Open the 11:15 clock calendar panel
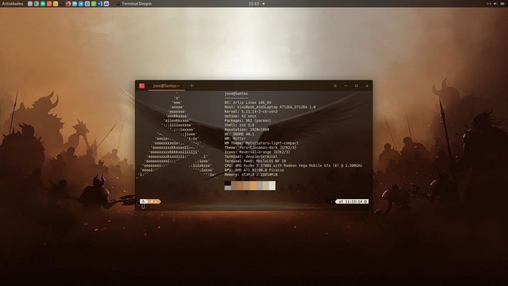Viewport: 508px width, 286px height. (254, 3)
